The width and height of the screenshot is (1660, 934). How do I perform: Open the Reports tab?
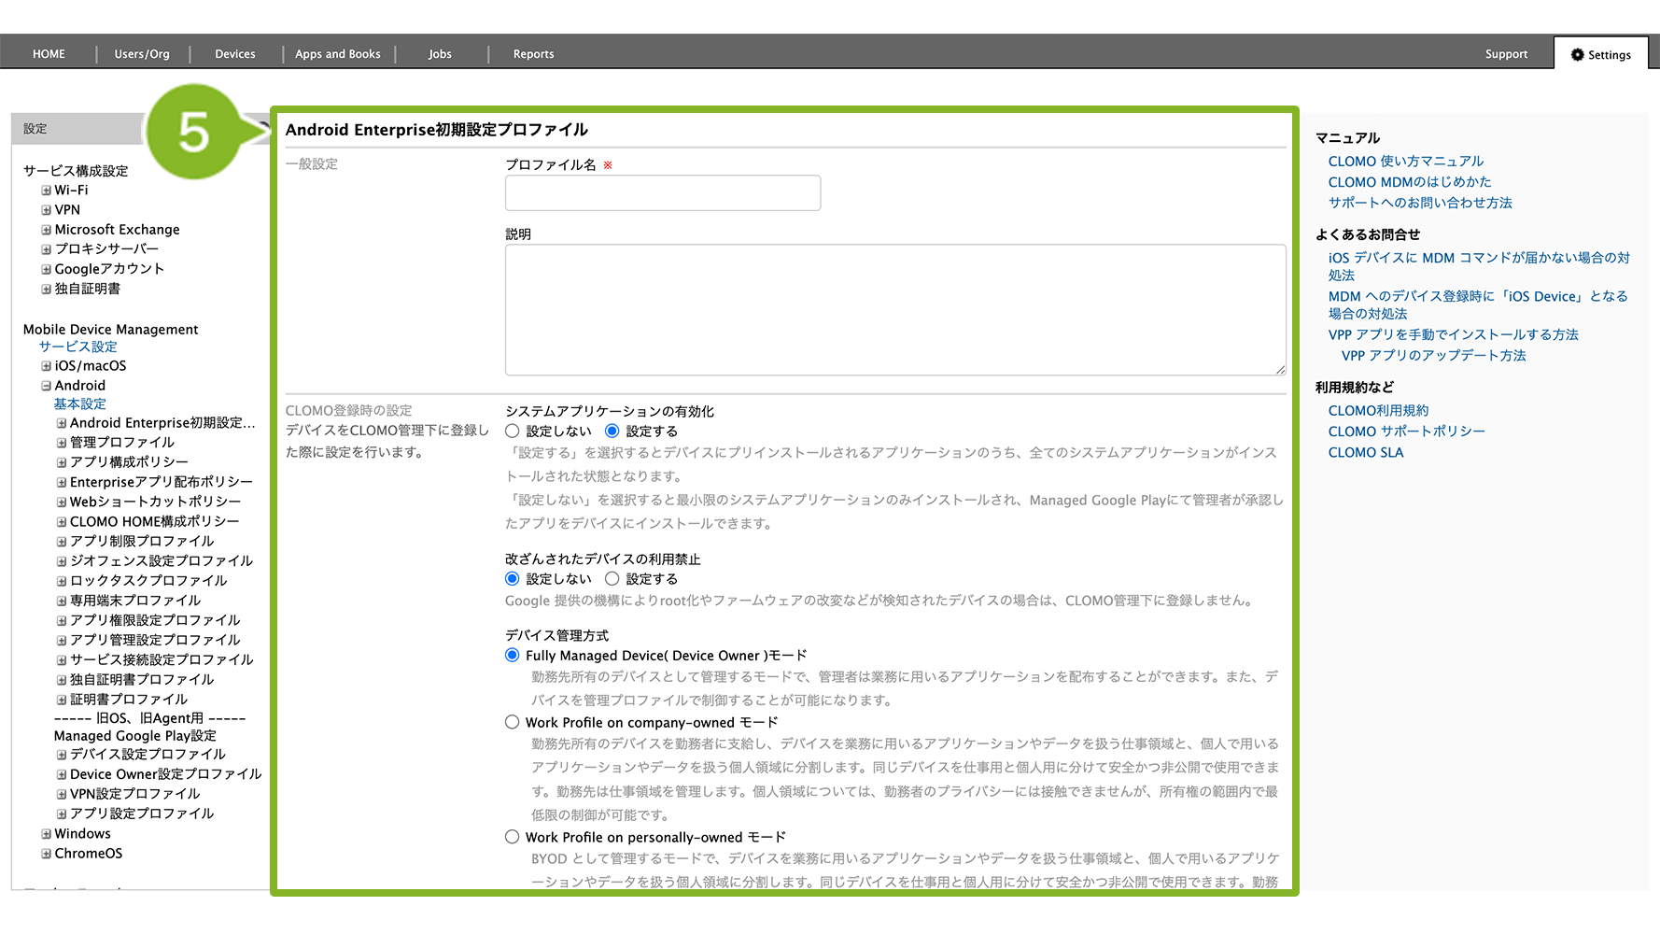point(534,54)
